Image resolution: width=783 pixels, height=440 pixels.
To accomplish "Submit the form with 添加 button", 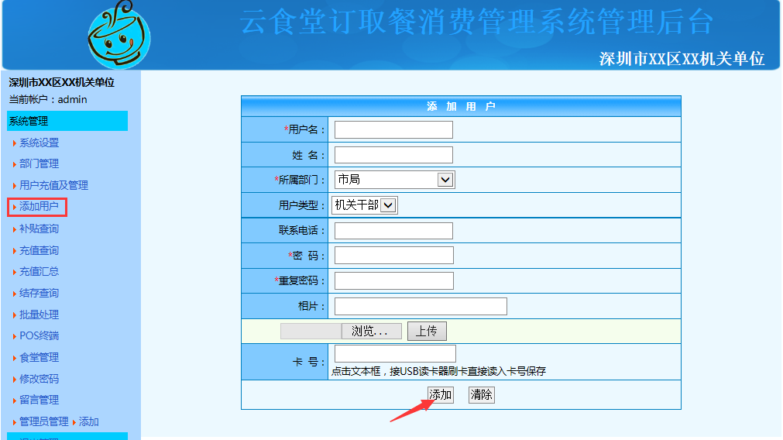I will 441,395.
